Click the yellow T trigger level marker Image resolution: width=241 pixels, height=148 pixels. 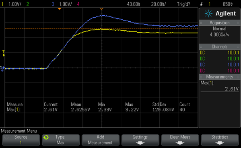coord(4,53)
